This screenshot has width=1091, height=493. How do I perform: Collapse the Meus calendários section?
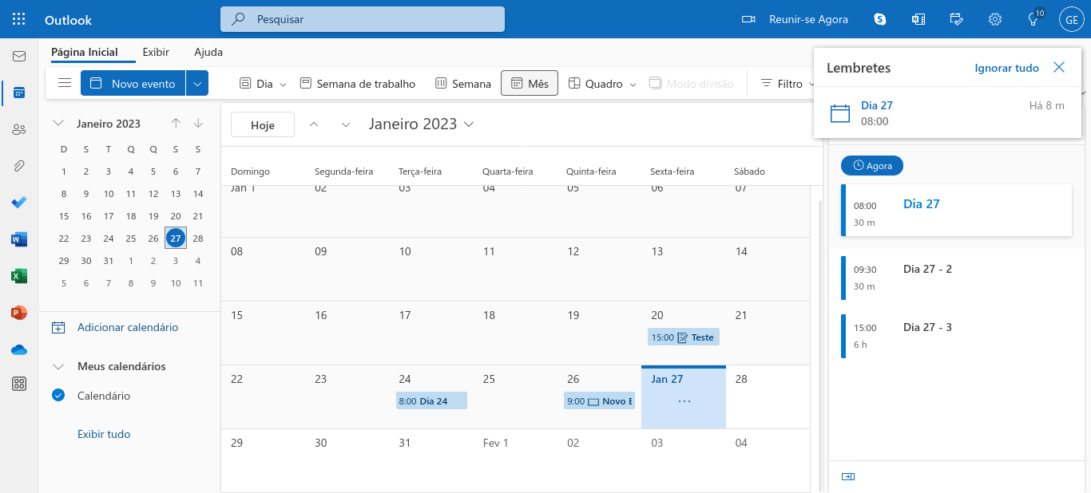click(x=58, y=366)
